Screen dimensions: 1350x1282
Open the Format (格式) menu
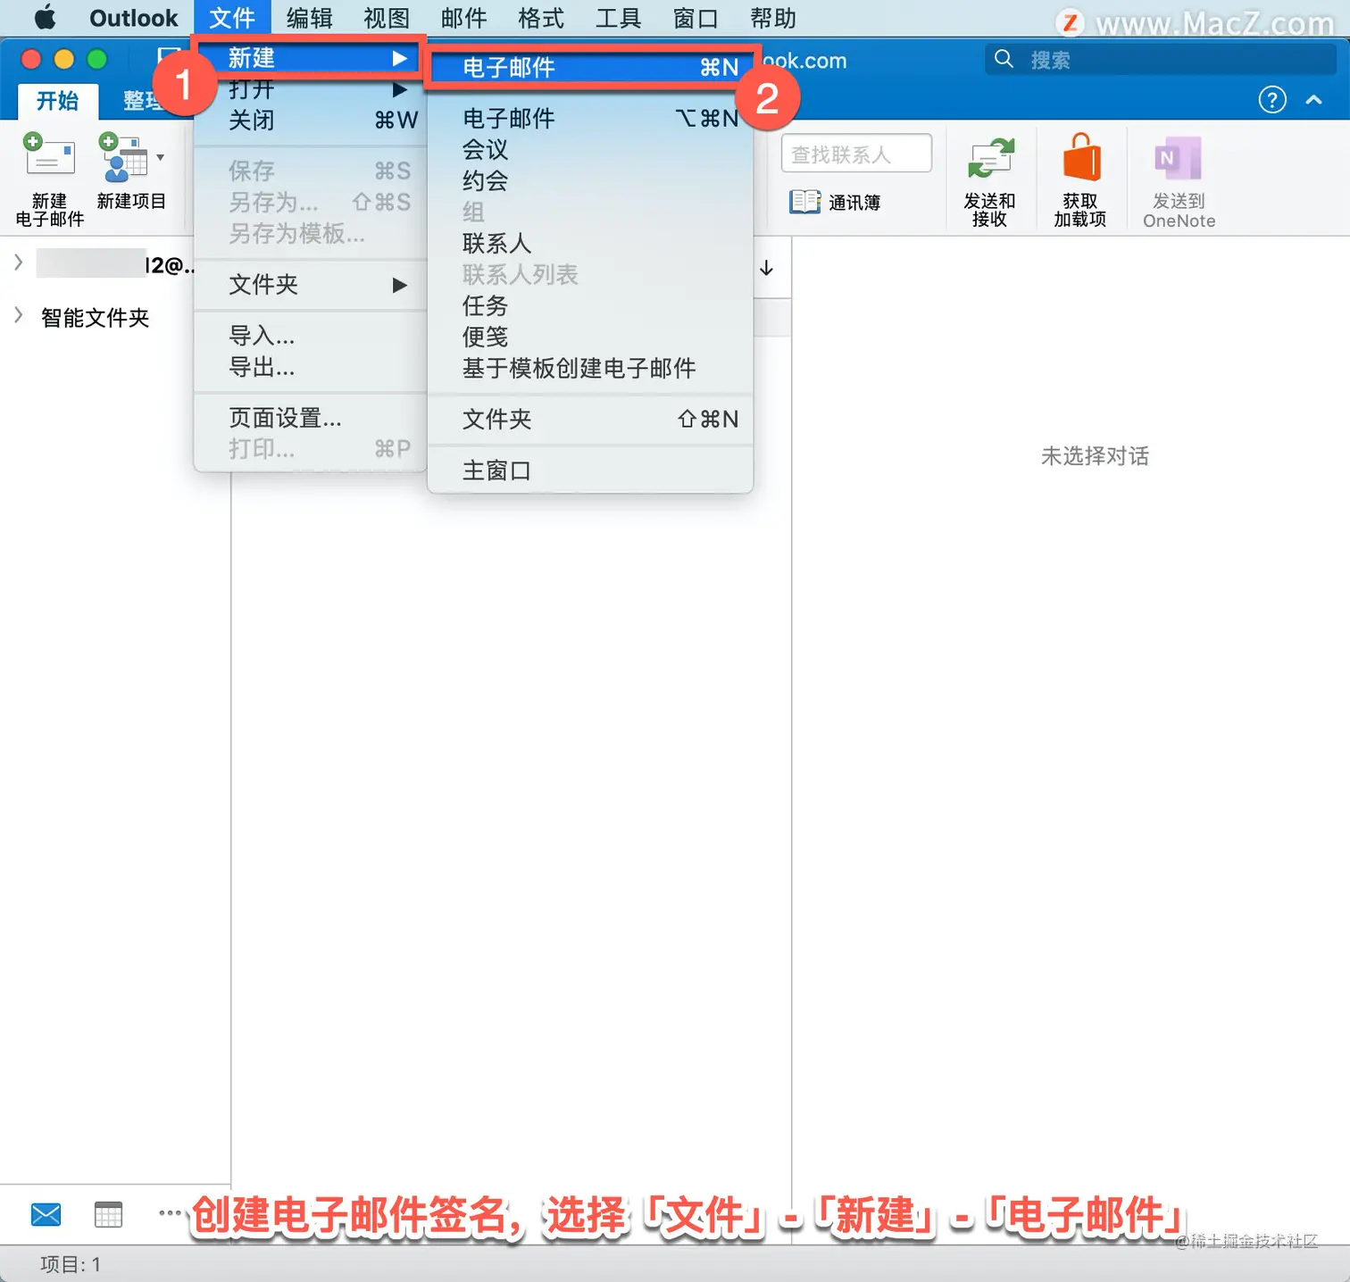point(541,18)
